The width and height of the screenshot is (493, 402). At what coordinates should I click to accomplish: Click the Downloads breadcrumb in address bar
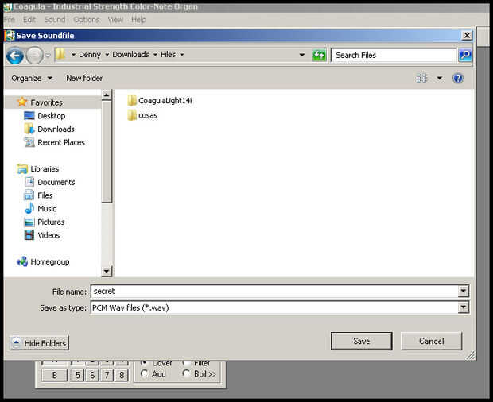click(x=130, y=55)
